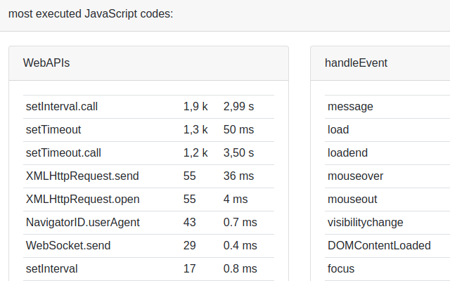Select the load event row

coord(387,130)
